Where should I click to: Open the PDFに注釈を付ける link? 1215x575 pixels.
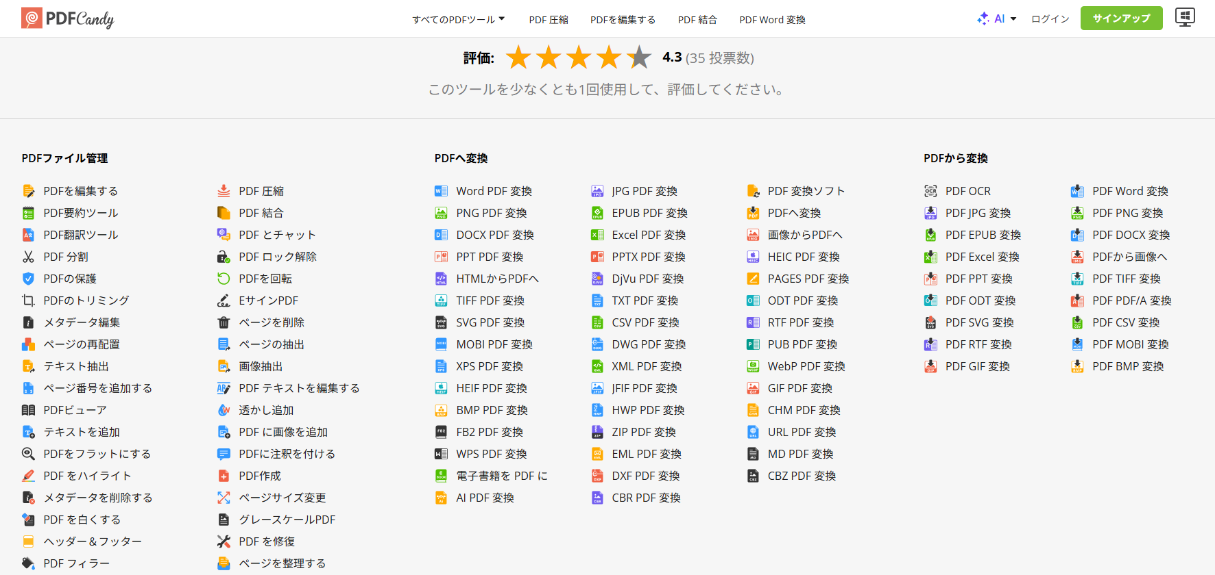(287, 454)
